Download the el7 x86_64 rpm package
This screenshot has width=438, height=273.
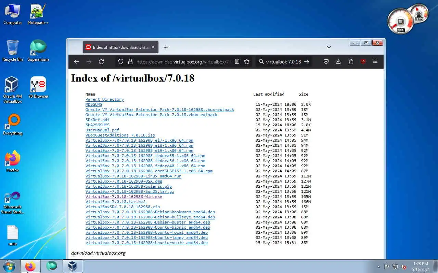pos(139,140)
